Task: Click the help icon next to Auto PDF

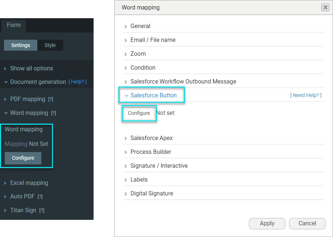Action: (x=40, y=197)
